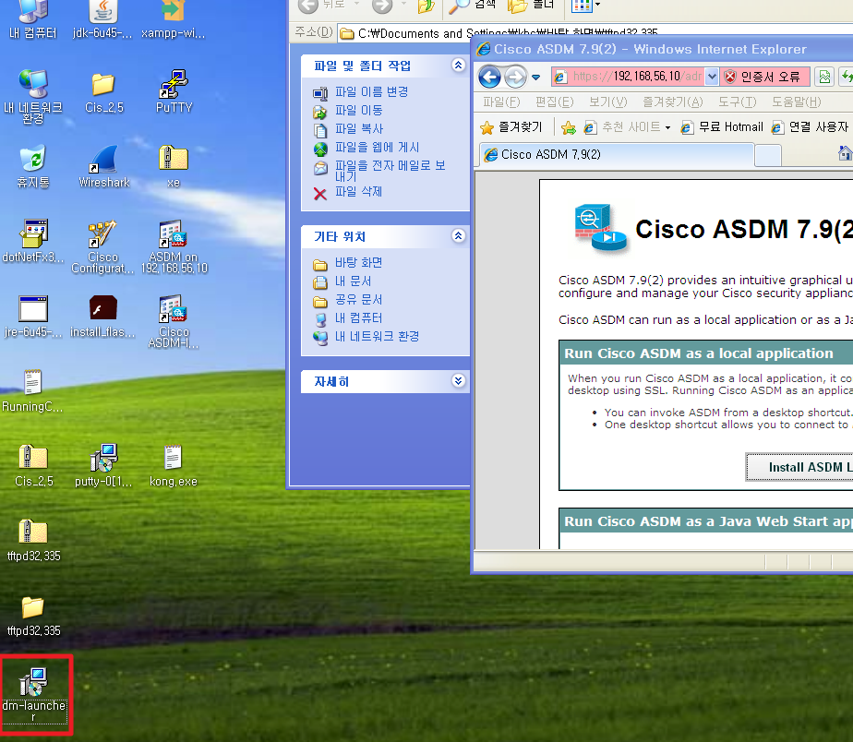Screen dimensions: 853x742
Task: Click 파일 삭제 task link
Action: pyautogui.click(x=358, y=192)
